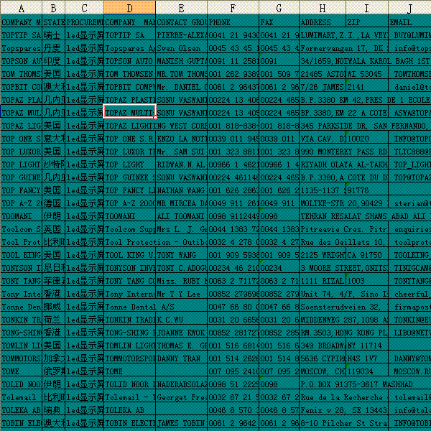The image size is (431, 431).
Task: Select TOLEKA AB cell in column D
Action: (x=130, y=410)
